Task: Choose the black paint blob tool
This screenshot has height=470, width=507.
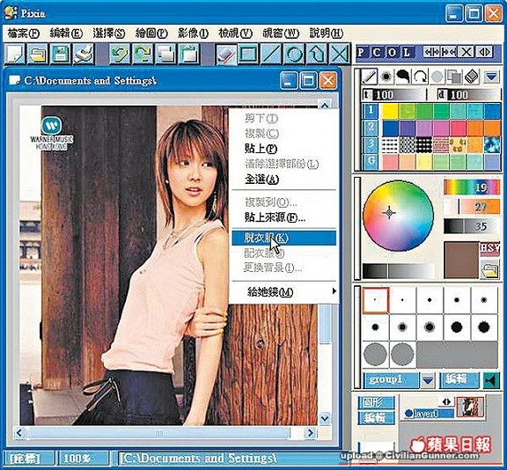Action: [403, 77]
